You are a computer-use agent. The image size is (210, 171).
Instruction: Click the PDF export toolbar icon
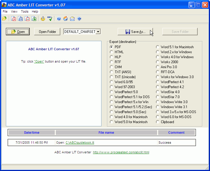tap(14, 19)
